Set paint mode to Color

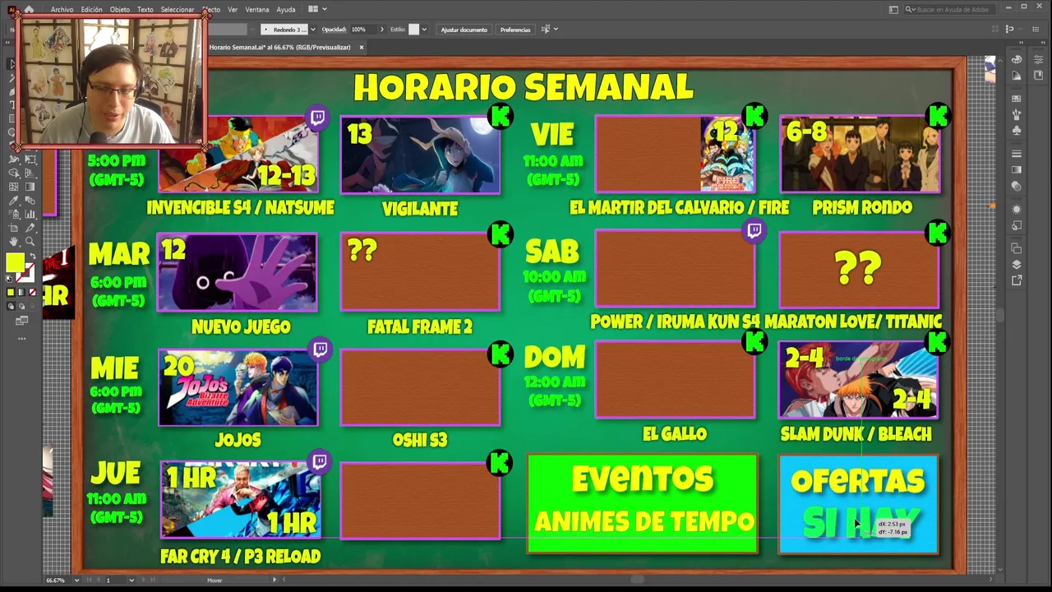pyautogui.click(x=11, y=292)
